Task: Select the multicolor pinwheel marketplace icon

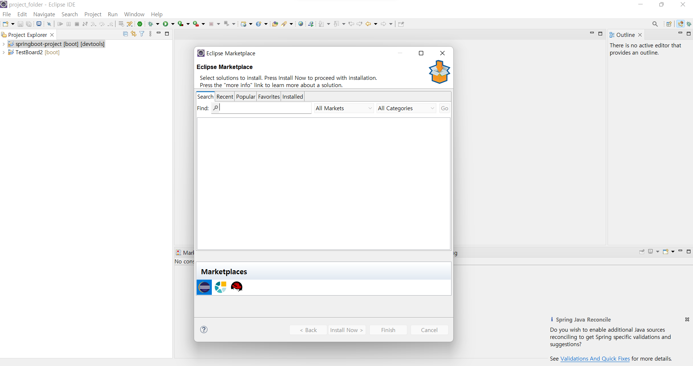Action: (x=220, y=287)
